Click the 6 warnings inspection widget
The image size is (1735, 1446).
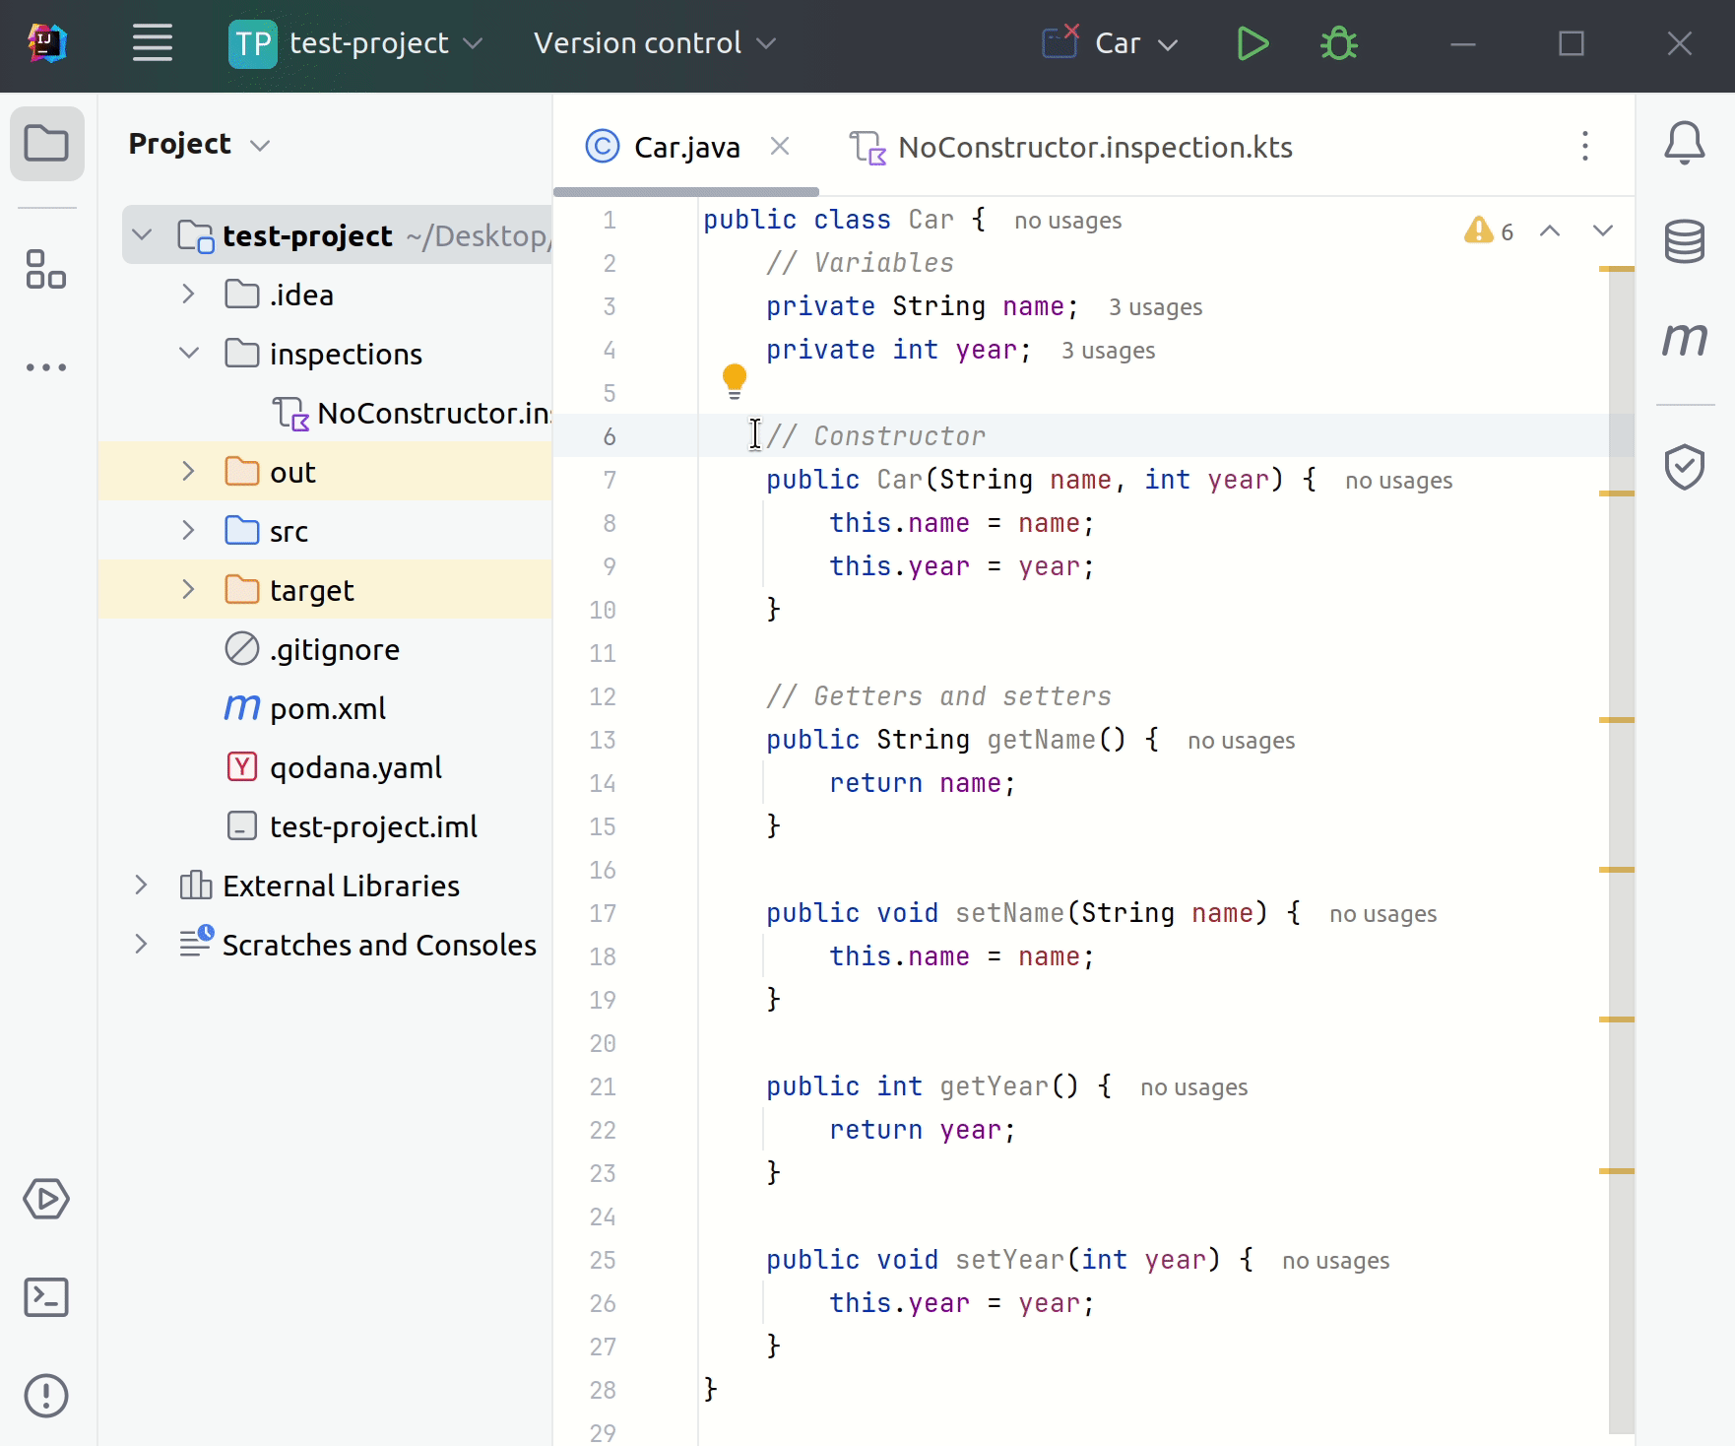(1487, 231)
